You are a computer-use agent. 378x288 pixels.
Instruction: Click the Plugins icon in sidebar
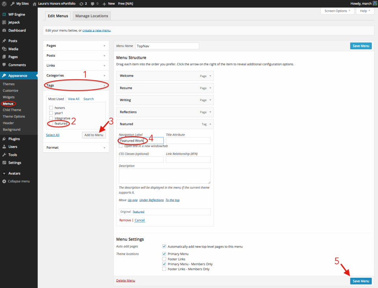(x=4, y=139)
